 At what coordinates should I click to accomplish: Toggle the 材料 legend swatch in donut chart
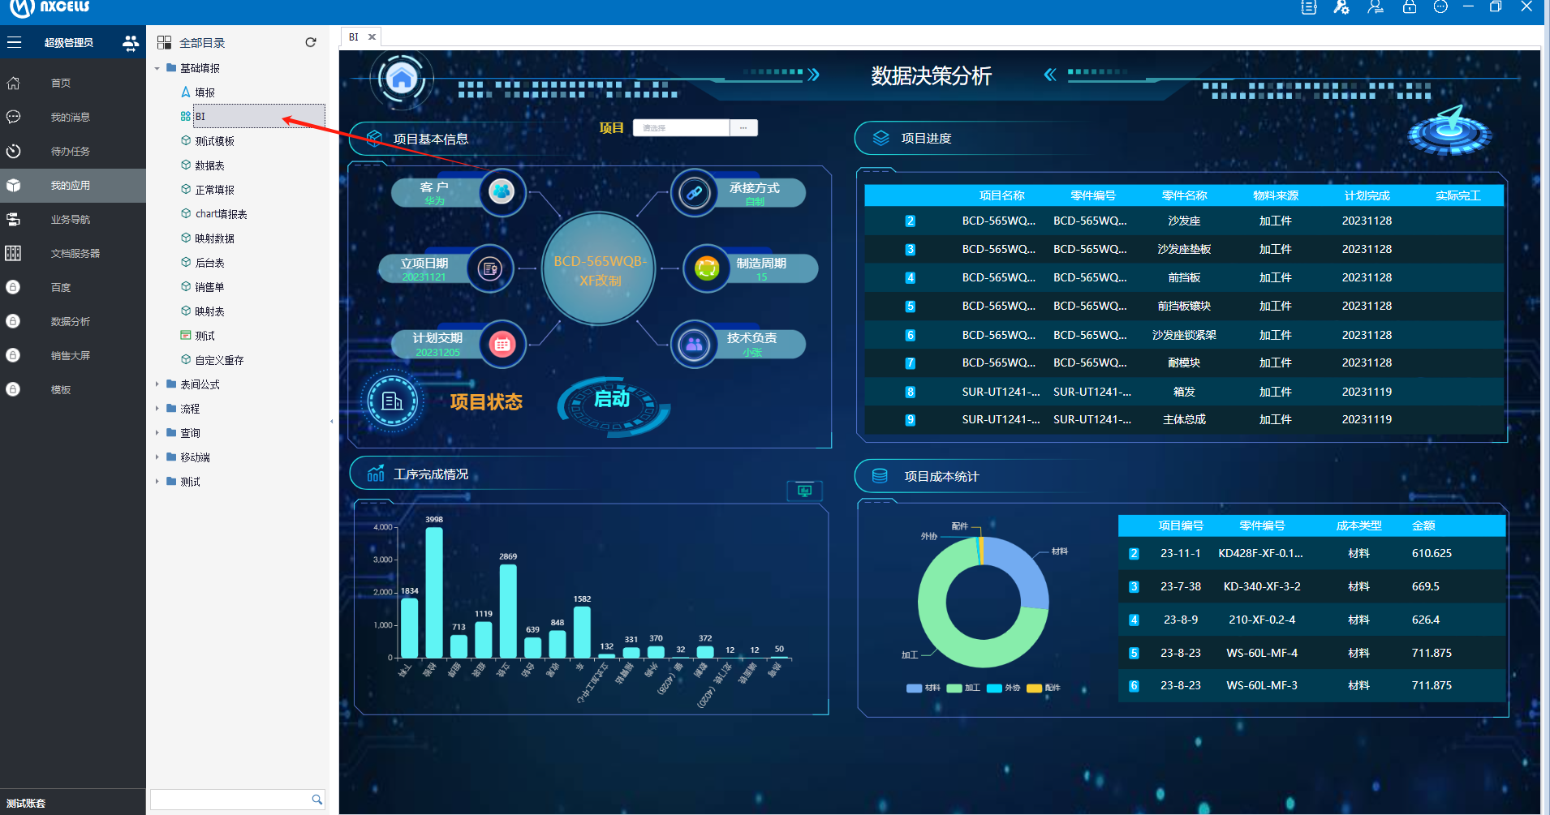(914, 688)
